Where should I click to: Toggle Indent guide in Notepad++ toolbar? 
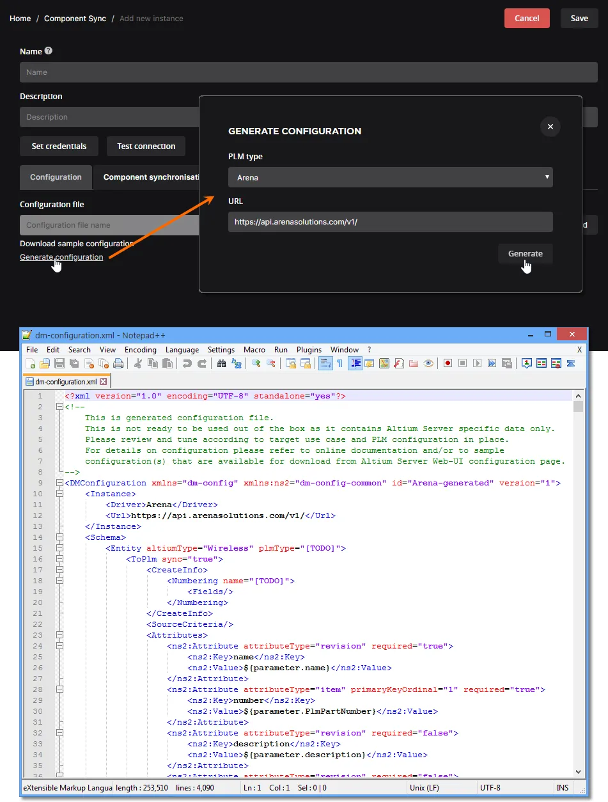[x=355, y=363]
